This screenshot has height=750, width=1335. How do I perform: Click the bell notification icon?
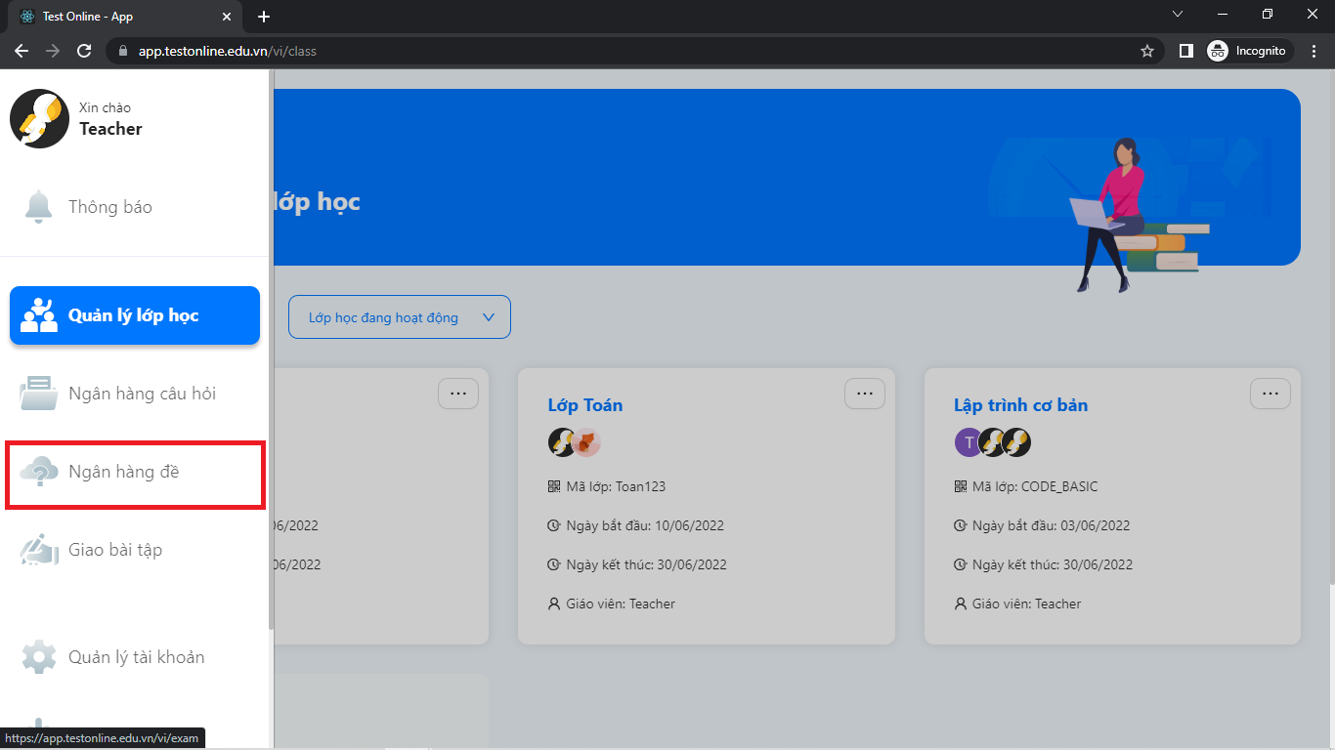click(39, 207)
